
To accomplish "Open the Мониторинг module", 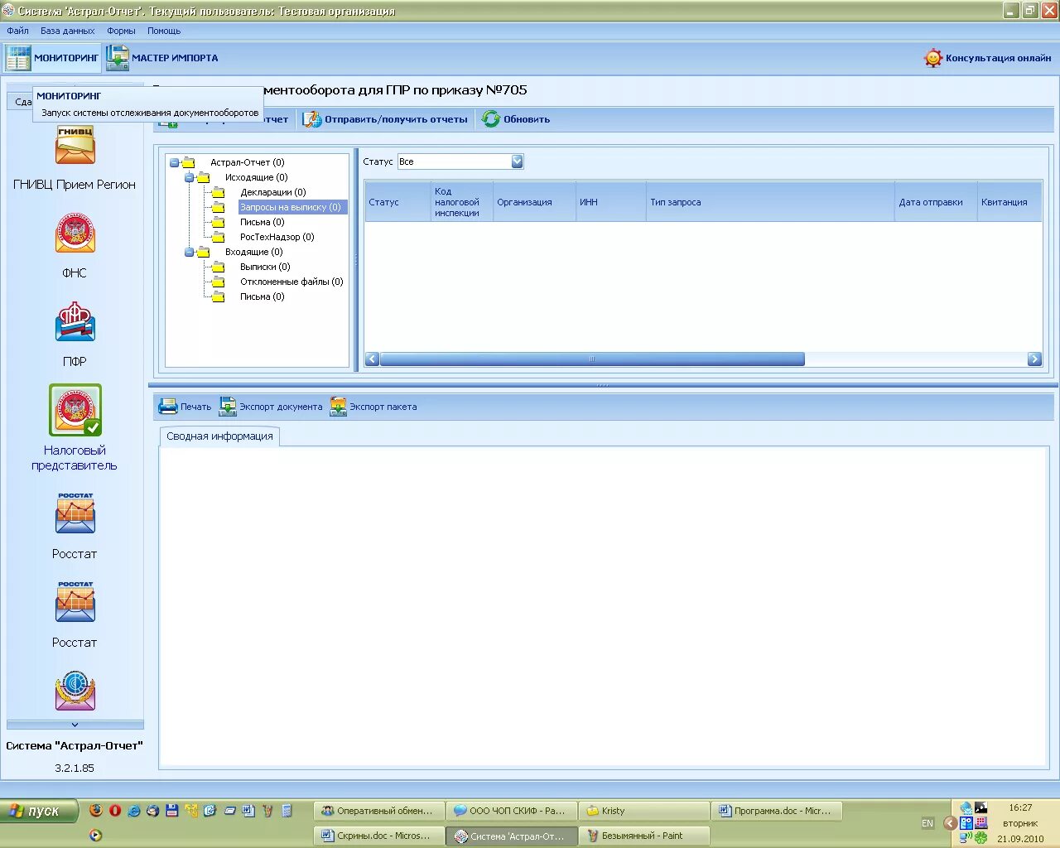I will click(52, 58).
